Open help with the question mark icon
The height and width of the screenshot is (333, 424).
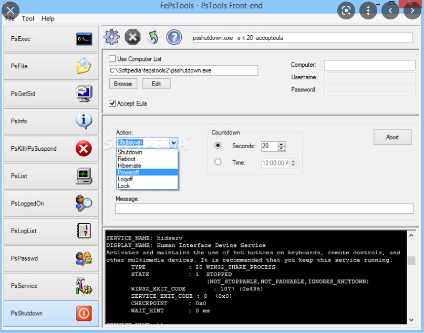[x=174, y=37]
